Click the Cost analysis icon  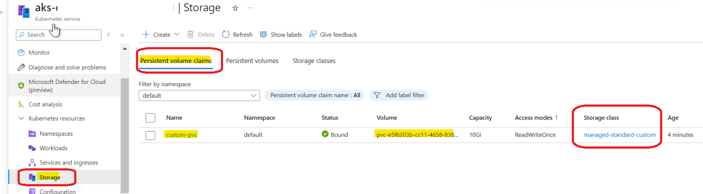coord(21,104)
